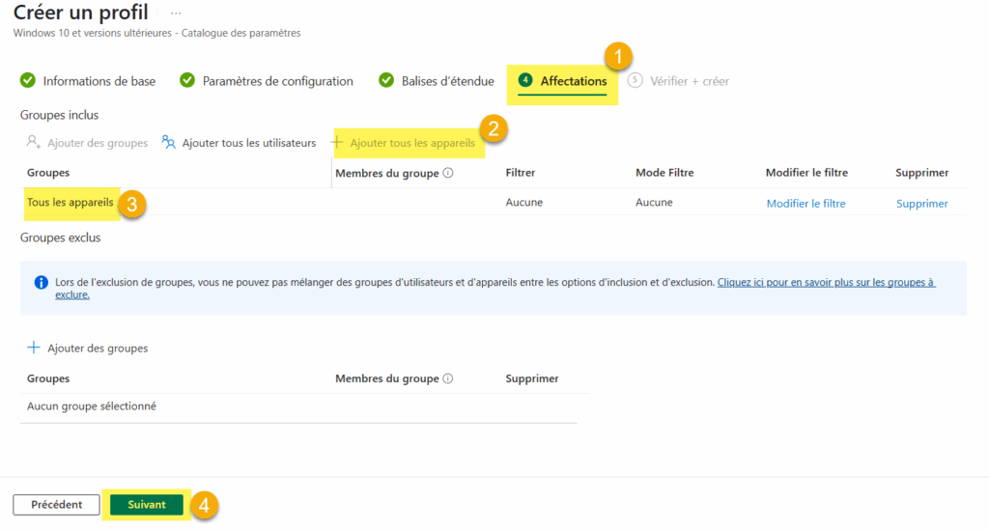
Task: Go to Vérifier + créer step
Action: pos(690,81)
